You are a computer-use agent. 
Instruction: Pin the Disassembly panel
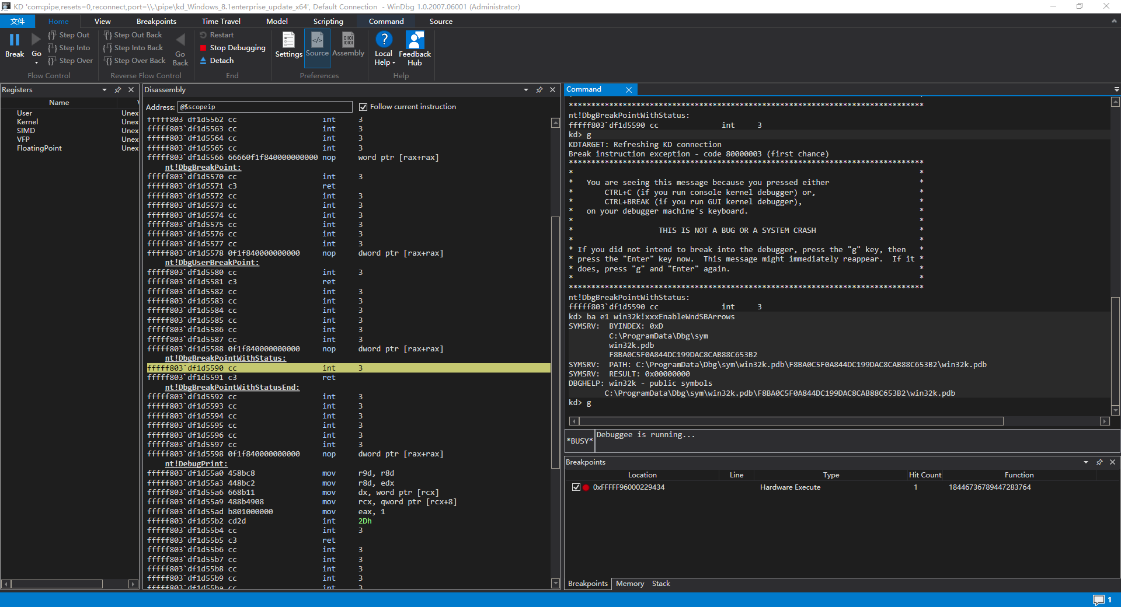[539, 90]
